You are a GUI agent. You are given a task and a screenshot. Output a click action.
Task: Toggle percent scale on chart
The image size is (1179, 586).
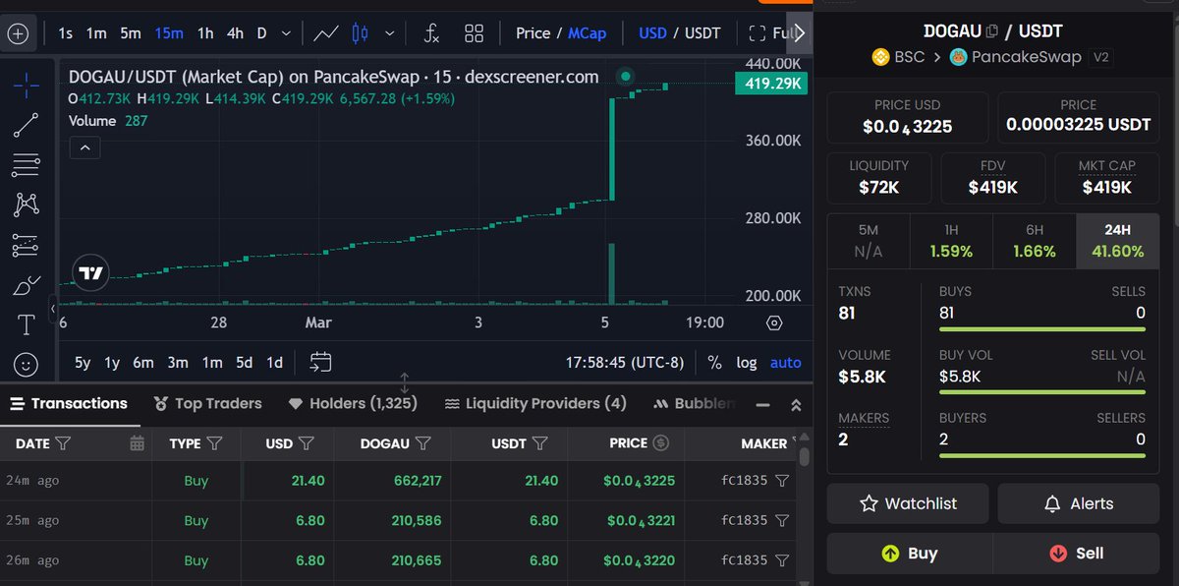[x=714, y=363]
